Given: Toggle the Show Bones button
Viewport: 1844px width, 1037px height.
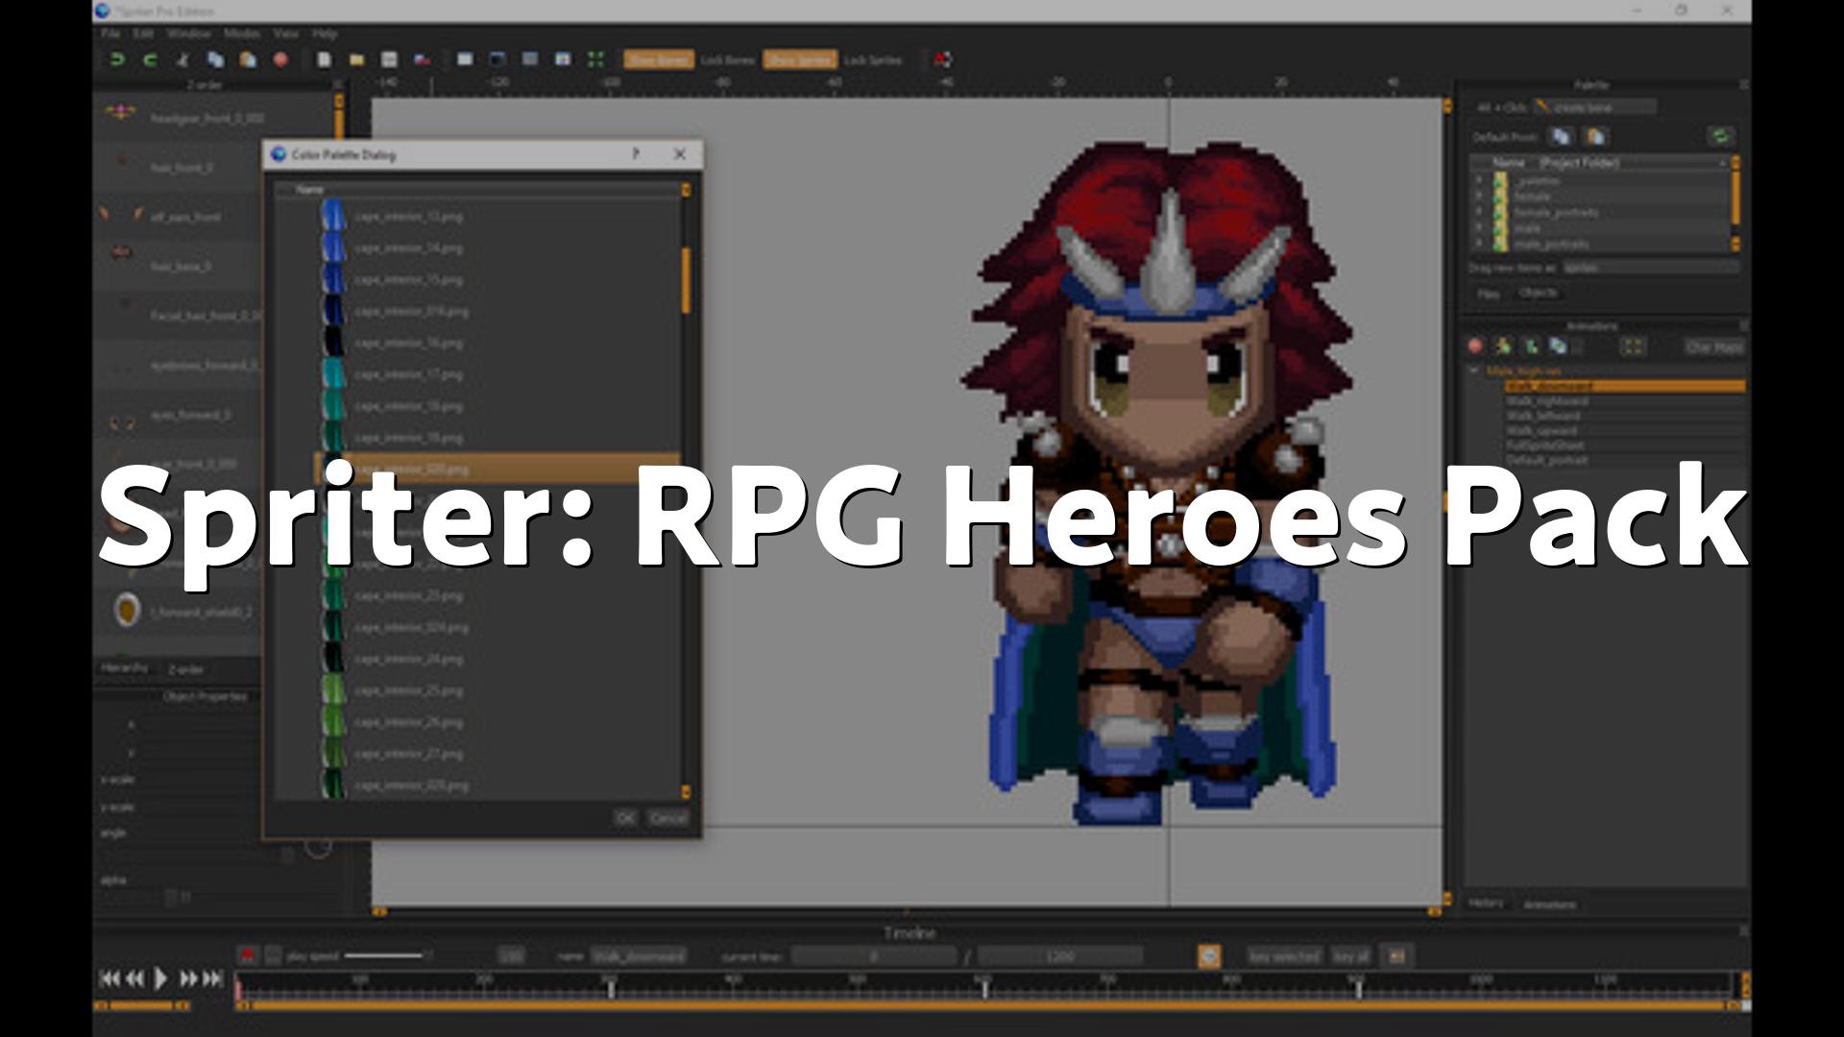Looking at the screenshot, I should [x=658, y=60].
